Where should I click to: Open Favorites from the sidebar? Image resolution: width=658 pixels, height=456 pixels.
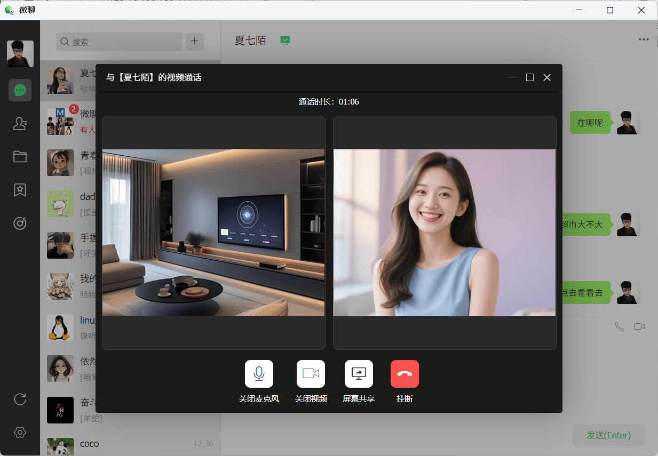point(20,190)
